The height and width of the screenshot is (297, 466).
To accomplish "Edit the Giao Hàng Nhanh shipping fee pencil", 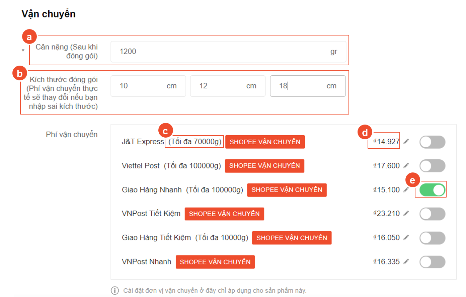I will click(406, 190).
